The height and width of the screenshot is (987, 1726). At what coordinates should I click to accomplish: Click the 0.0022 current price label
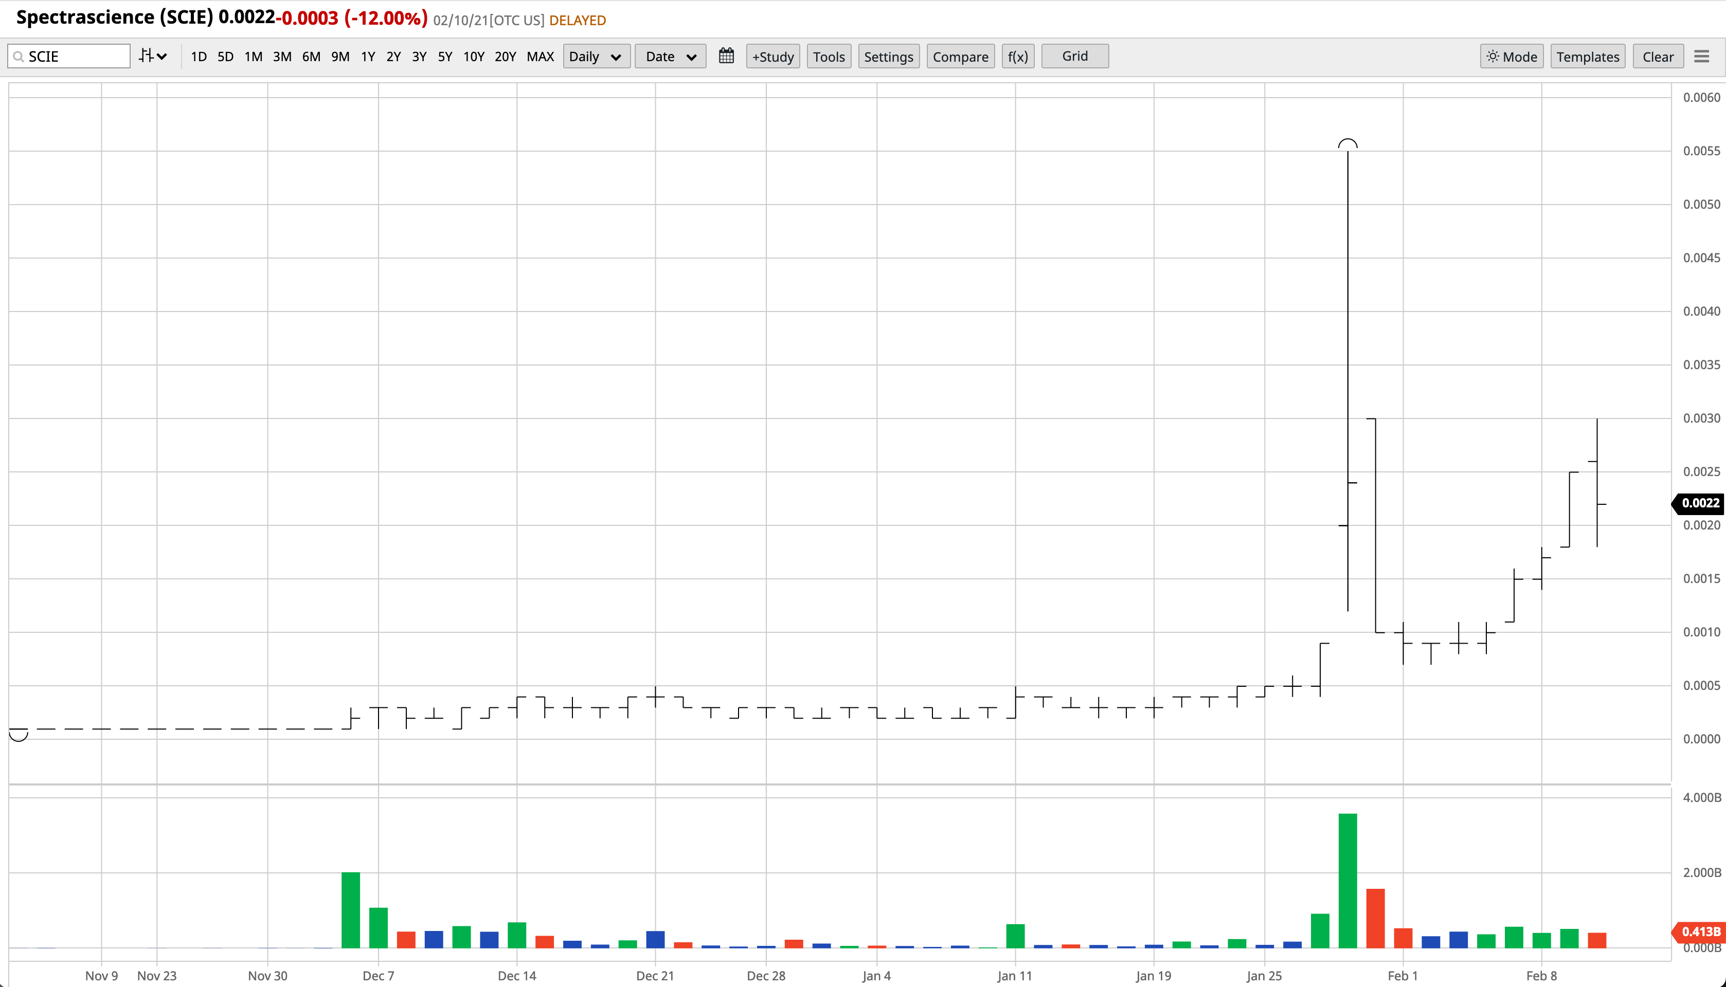click(x=1700, y=503)
